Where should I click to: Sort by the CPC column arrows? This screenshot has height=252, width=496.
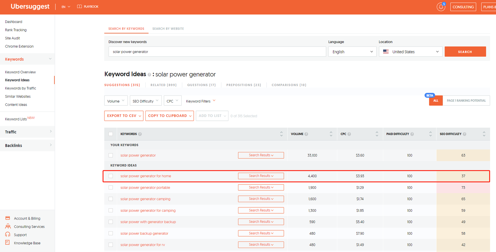click(x=377, y=134)
